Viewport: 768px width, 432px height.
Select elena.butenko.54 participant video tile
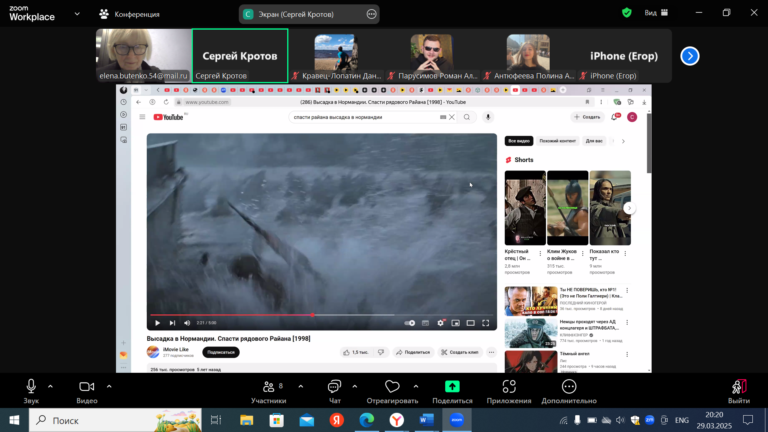[144, 56]
